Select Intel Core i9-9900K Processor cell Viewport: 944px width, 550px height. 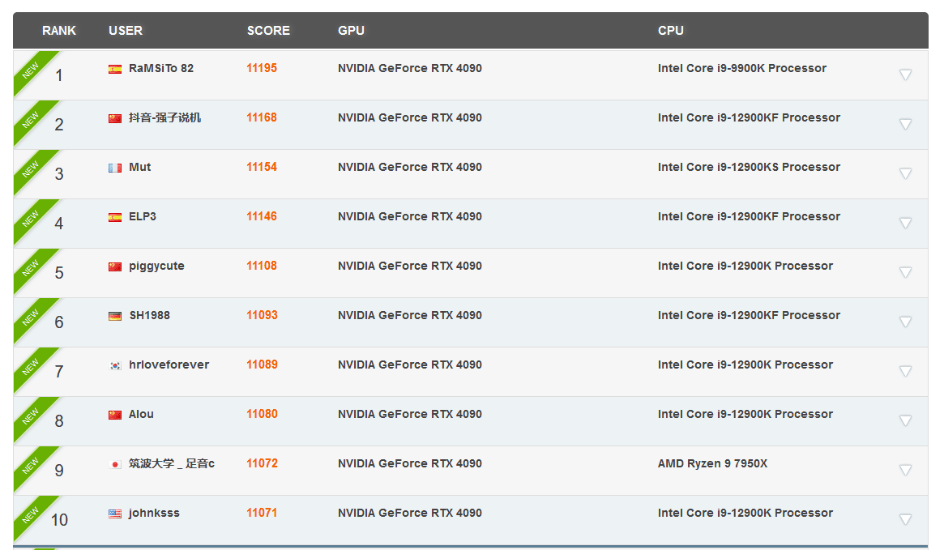(742, 68)
